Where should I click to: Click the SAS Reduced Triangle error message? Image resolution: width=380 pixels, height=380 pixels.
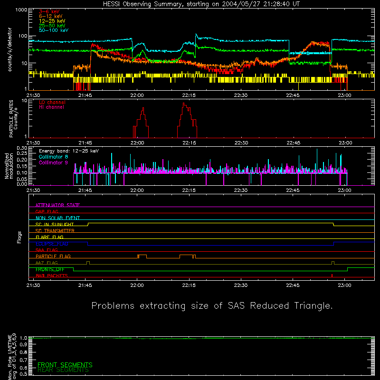(212, 305)
